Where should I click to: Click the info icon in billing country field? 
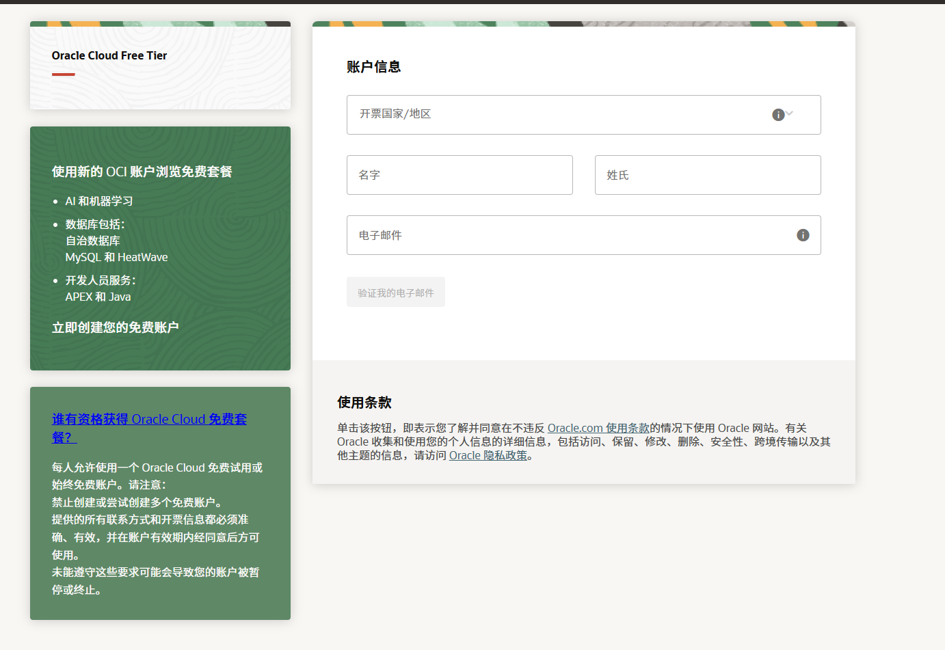[778, 115]
